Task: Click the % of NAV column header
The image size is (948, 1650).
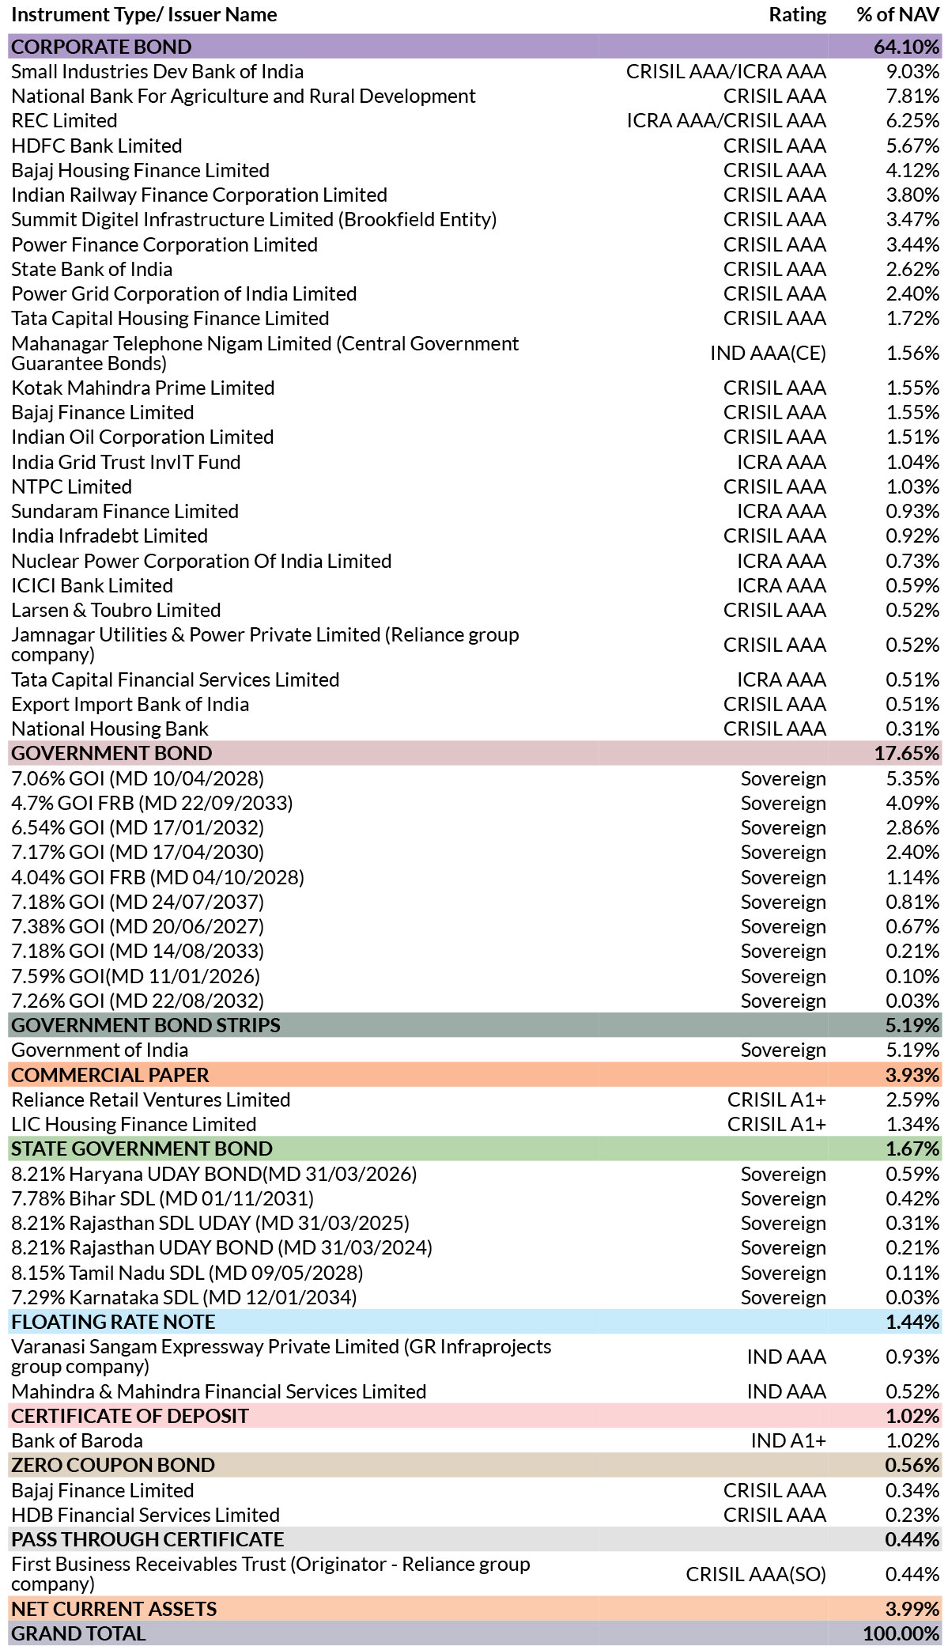Action: point(897,15)
